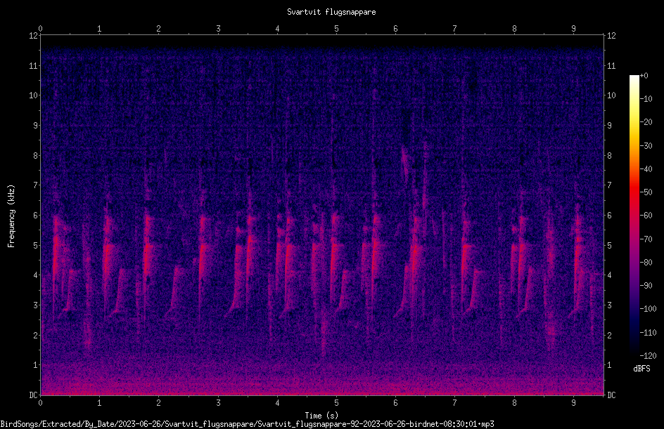664x429 pixels.
Task: Click the '3' tick on the bottom time axis
Action: (x=218, y=403)
